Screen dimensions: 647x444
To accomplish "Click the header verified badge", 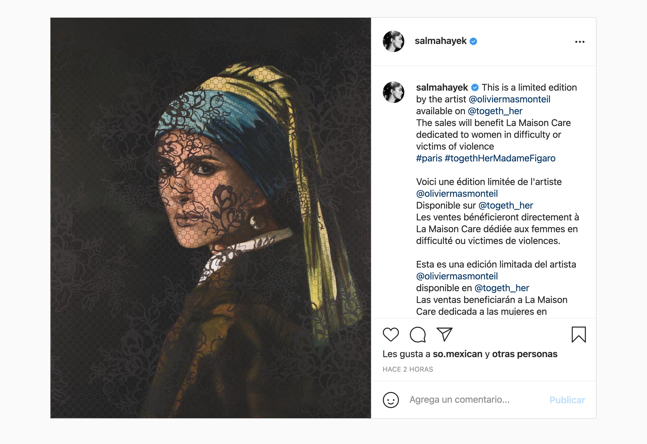I will (x=473, y=42).
